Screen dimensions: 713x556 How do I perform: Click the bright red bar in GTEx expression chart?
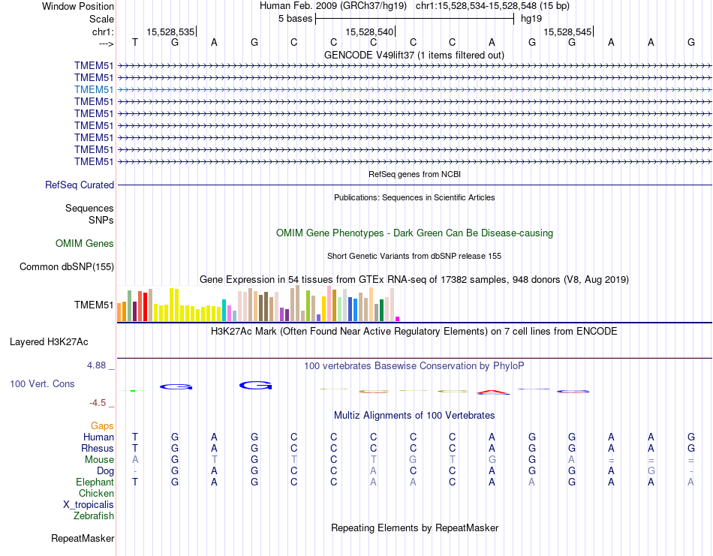coord(145,307)
